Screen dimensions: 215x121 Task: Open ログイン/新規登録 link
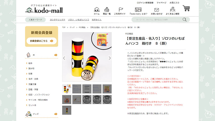pos(145,3)
